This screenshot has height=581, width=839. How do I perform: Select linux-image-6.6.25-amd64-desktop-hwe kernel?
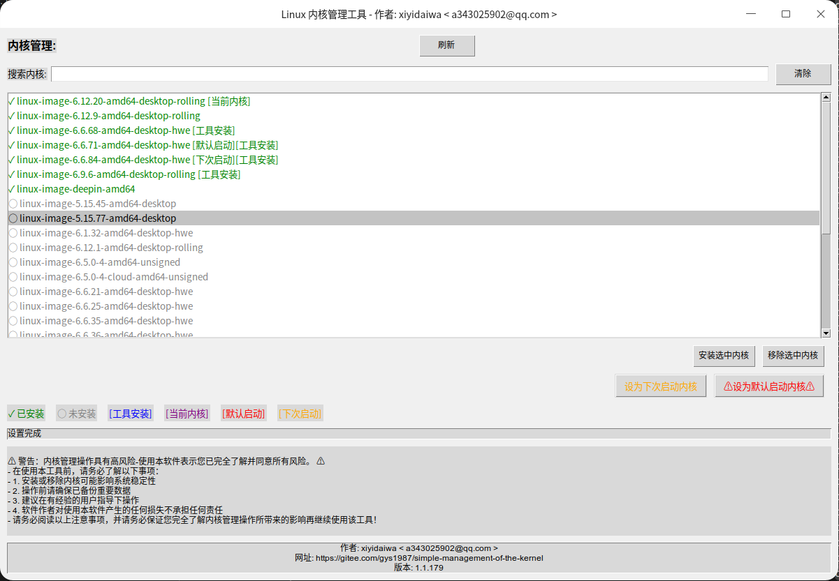pyautogui.click(x=414, y=306)
